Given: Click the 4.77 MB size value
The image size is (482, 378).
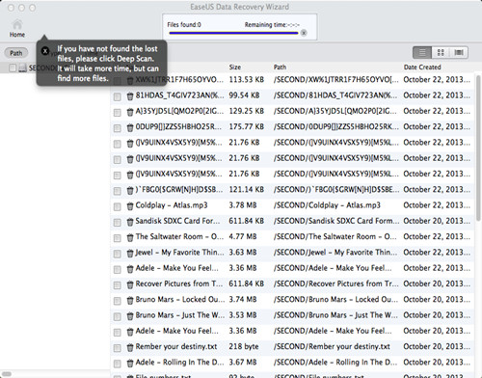Looking at the screenshot, I should 243,236.
